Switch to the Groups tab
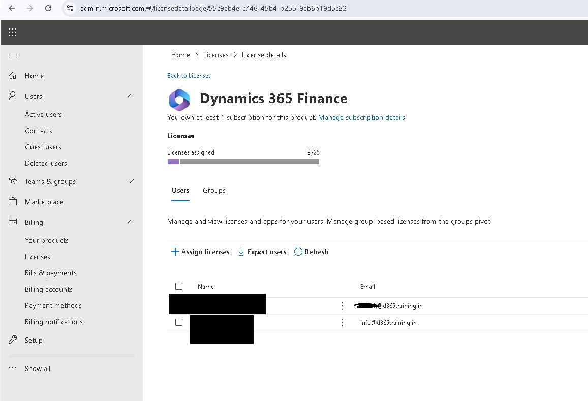 coord(214,190)
